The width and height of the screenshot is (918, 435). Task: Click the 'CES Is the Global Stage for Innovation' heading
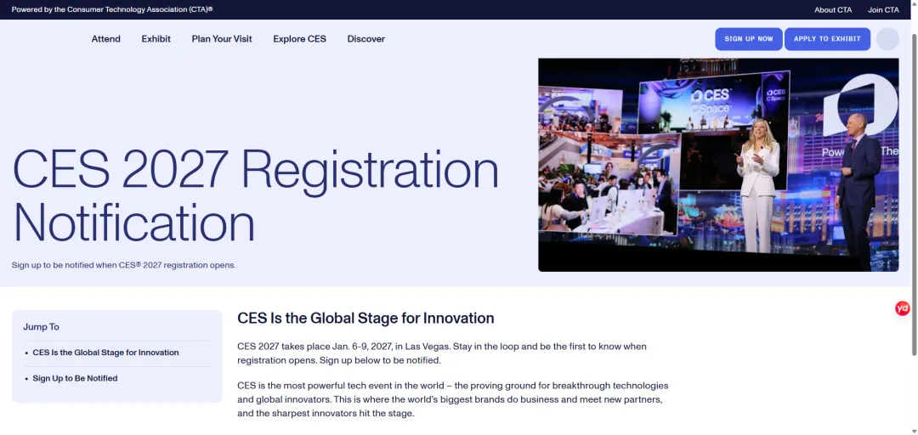click(365, 319)
